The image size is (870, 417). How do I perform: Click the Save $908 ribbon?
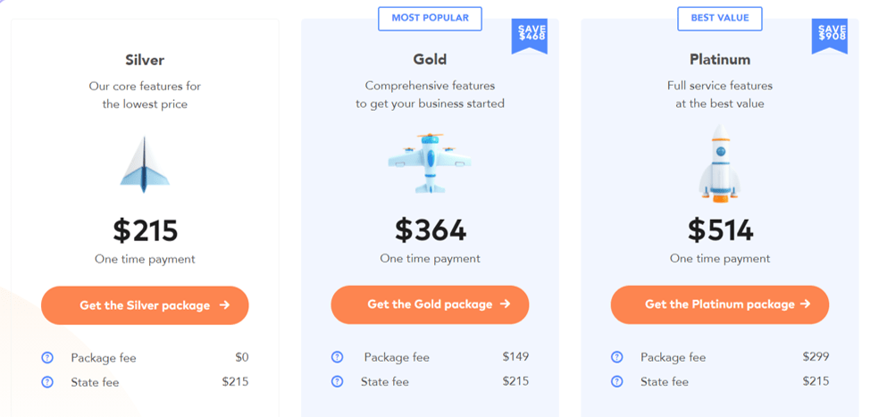click(830, 35)
